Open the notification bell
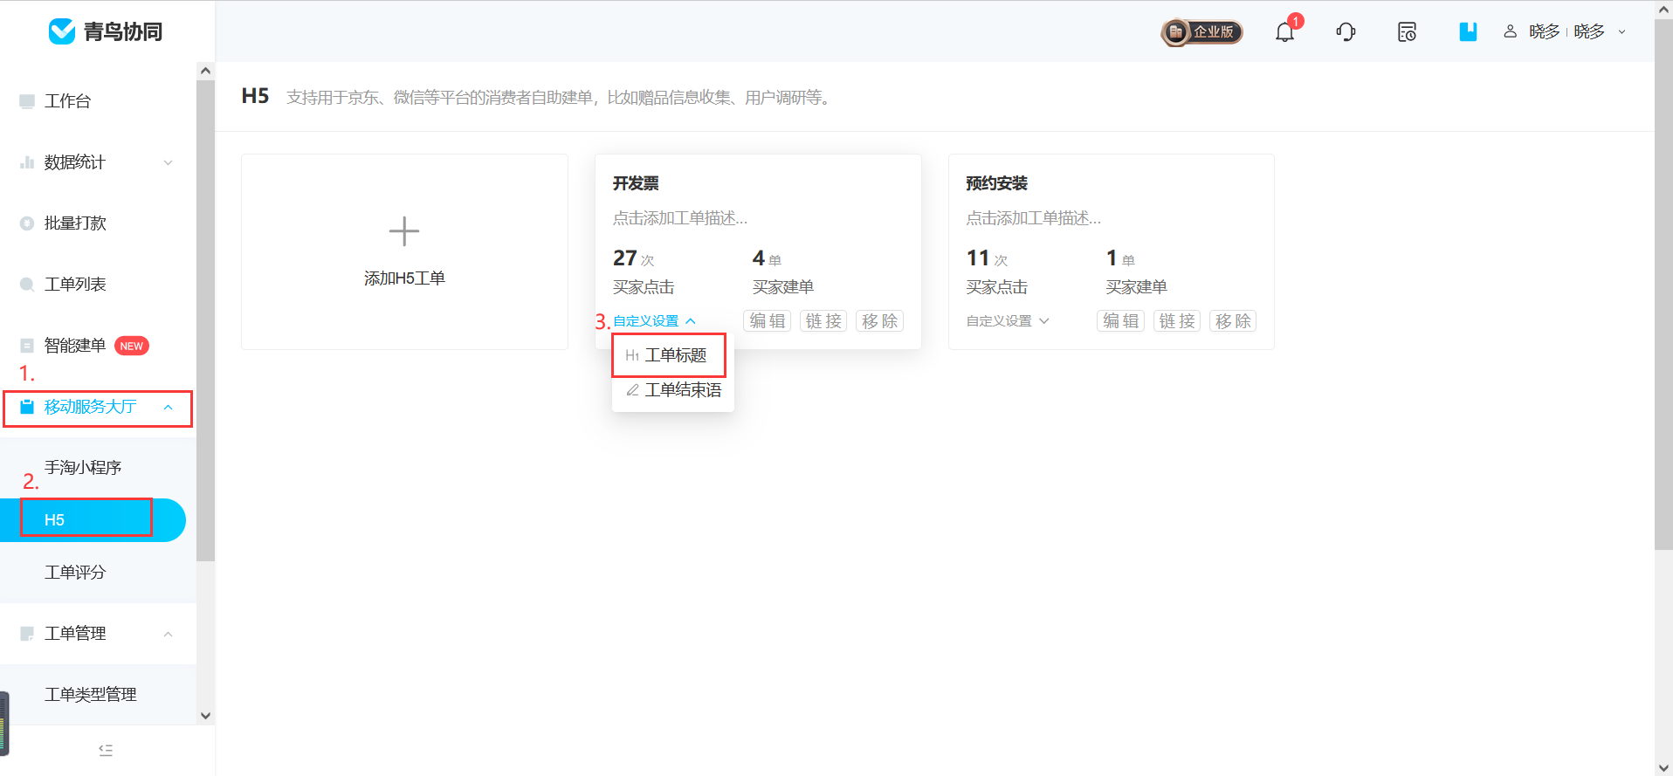The width and height of the screenshot is (1673, 776). point(1284,32)
